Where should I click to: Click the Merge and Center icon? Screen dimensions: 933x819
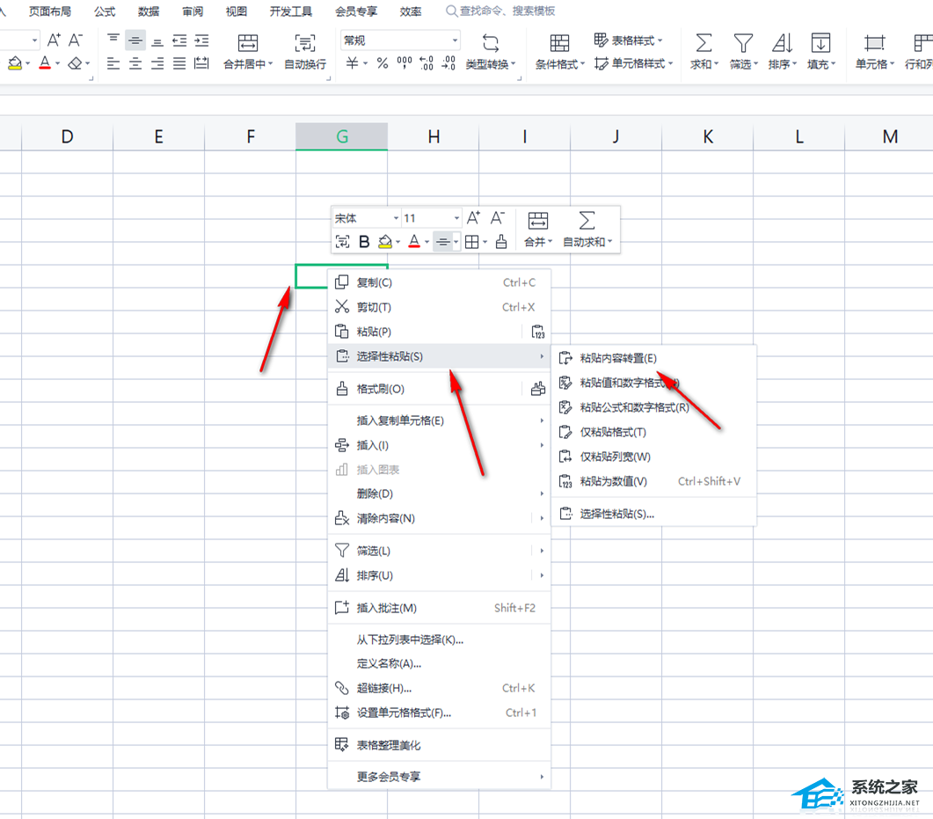[247, 43]
